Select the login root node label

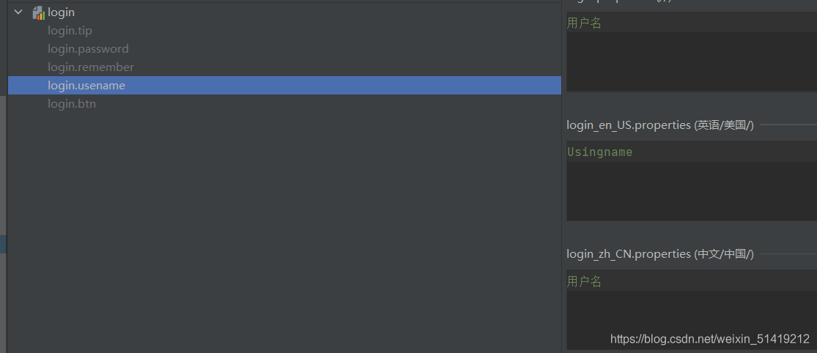[x=62, y=12]
